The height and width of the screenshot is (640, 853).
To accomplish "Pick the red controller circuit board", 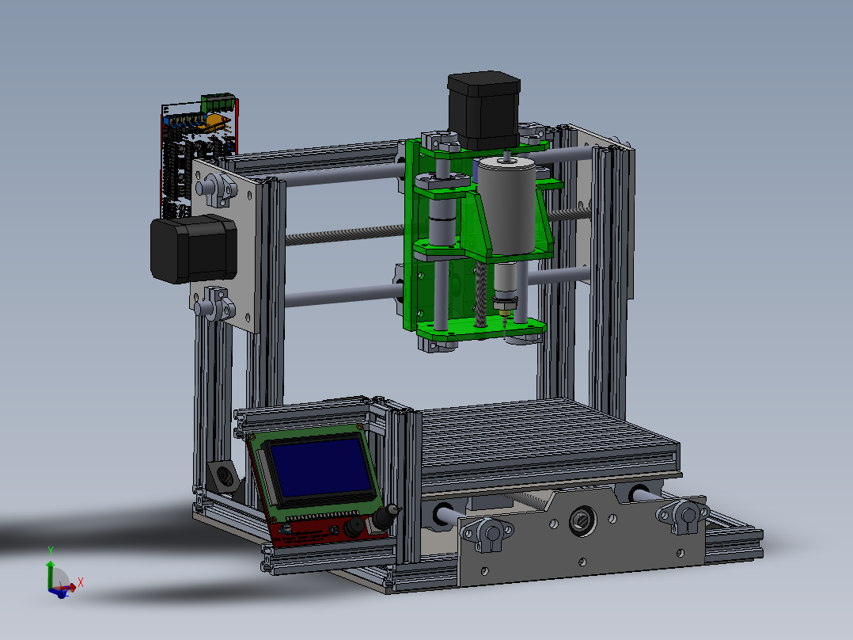I will click(199, 158).
